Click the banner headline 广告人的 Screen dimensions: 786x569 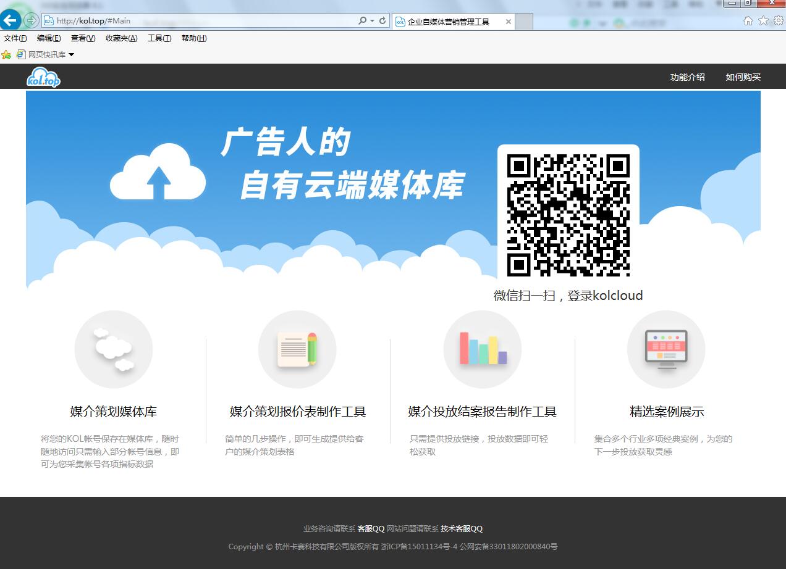coord(285,143)
